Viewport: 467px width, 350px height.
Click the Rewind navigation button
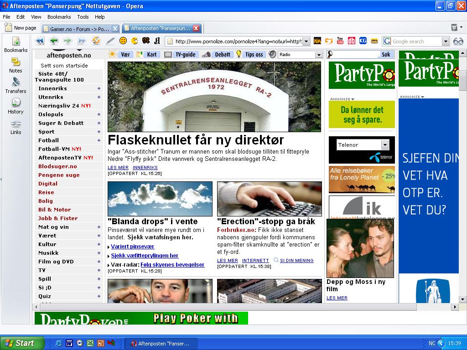40,41
